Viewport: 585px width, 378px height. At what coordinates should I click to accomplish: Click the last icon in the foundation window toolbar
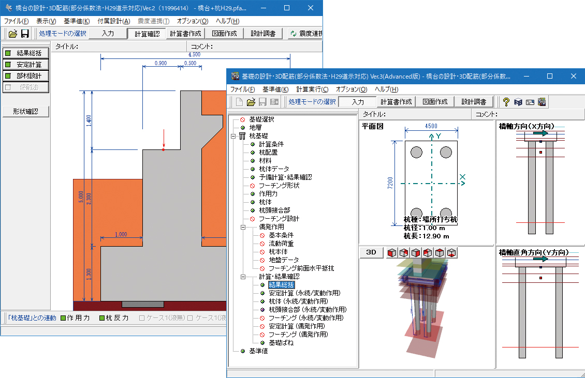click(542, 102)
